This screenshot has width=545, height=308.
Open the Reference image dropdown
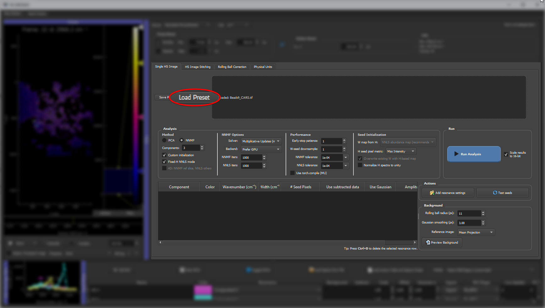[476, 232]
